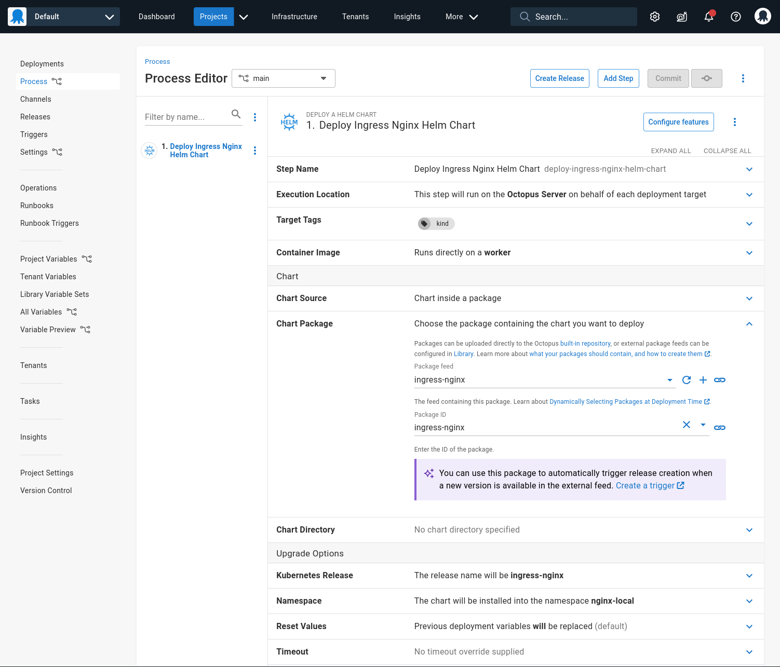Open the main branch selector
Image resolution: width=780 pixels, height=667 pixels.
(284, 78)
